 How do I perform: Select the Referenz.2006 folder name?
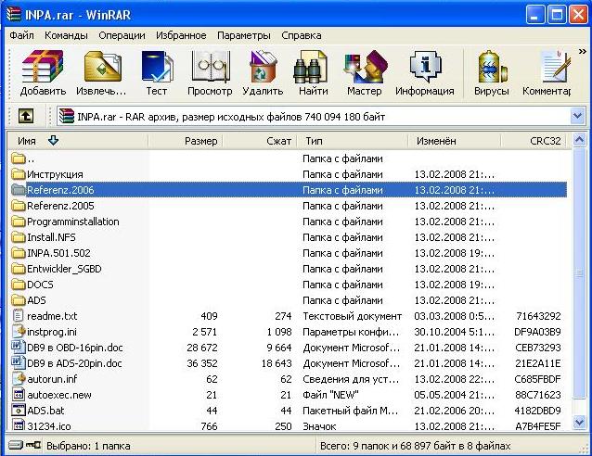(x=60, y=190)
